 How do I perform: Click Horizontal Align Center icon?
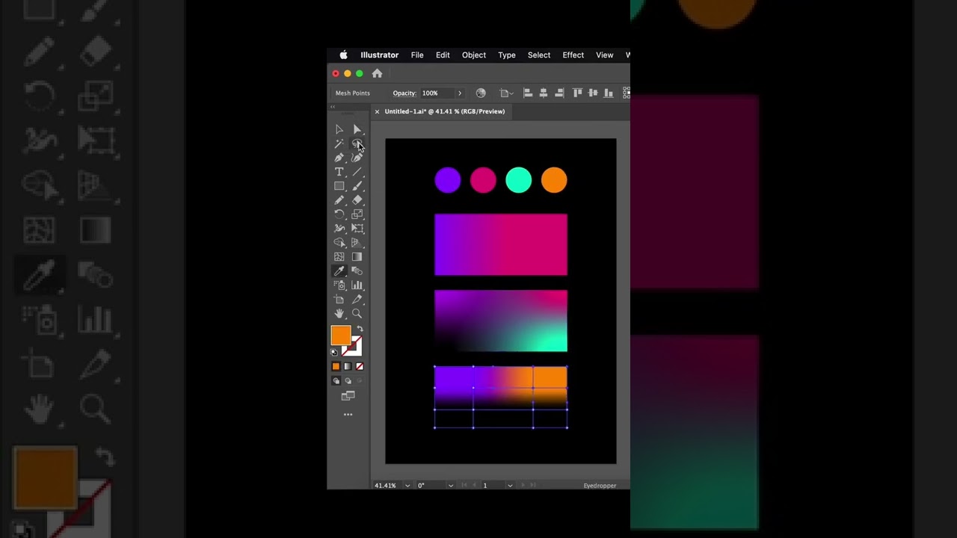(x=544, y=93)
